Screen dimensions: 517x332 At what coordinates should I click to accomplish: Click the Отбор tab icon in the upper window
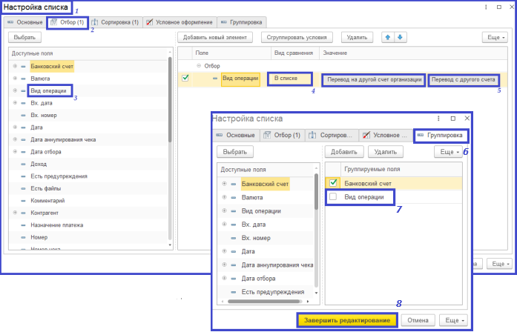coord(53,22)
